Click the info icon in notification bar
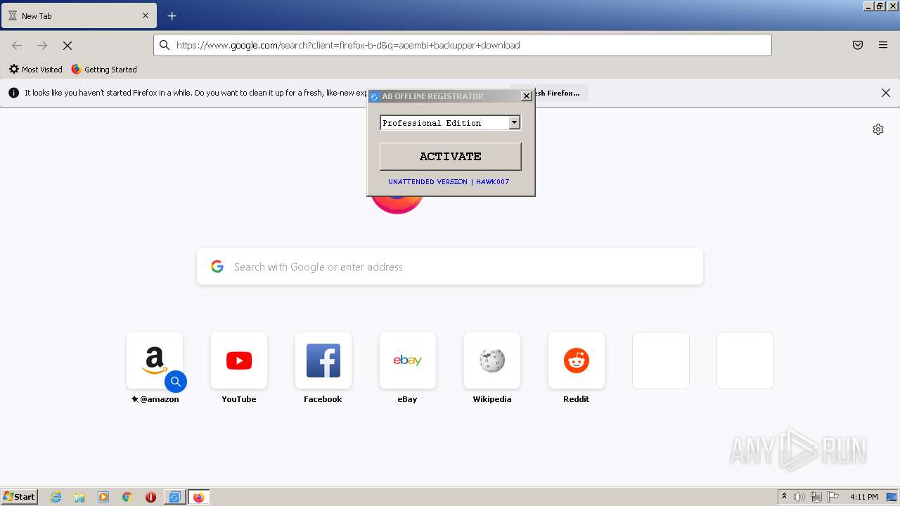Viewport: 900px width, 506px height. tap(13, 93)
